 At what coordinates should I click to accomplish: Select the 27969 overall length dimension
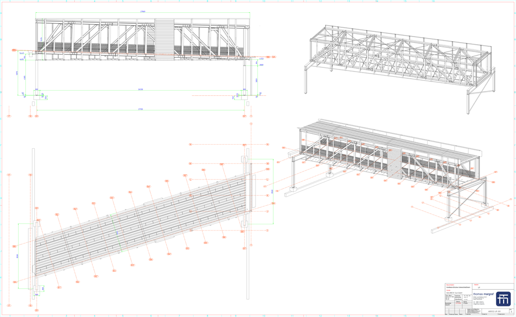pyautogui.click(x=142, y=11)
